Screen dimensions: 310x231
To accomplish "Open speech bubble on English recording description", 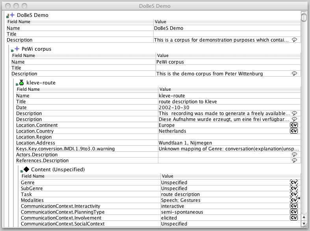I will pyautogui.click(x=294, y=113).
